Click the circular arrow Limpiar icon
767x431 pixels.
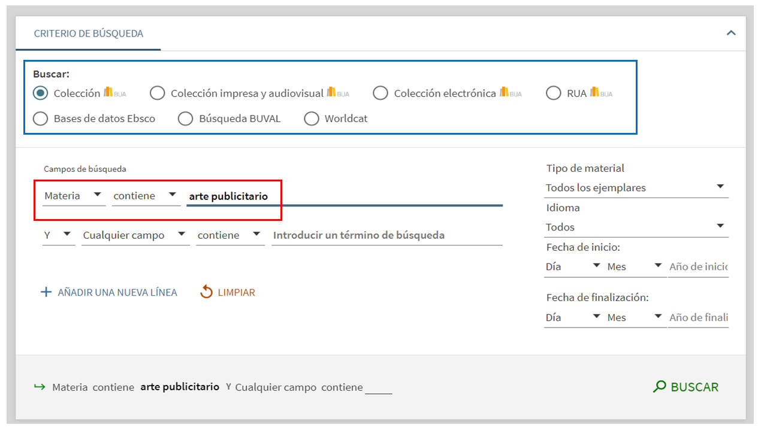[207, 293]
